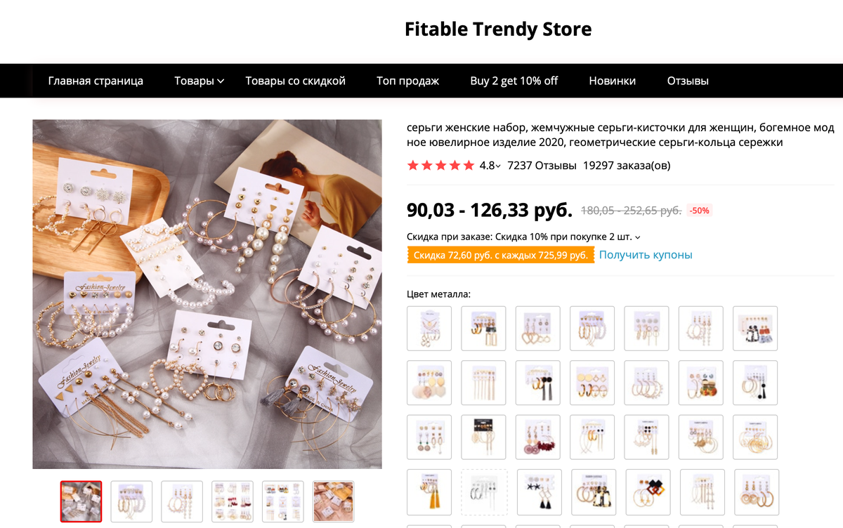Go to Главная страница
The image size is (843, 528).
pos(96,81)
